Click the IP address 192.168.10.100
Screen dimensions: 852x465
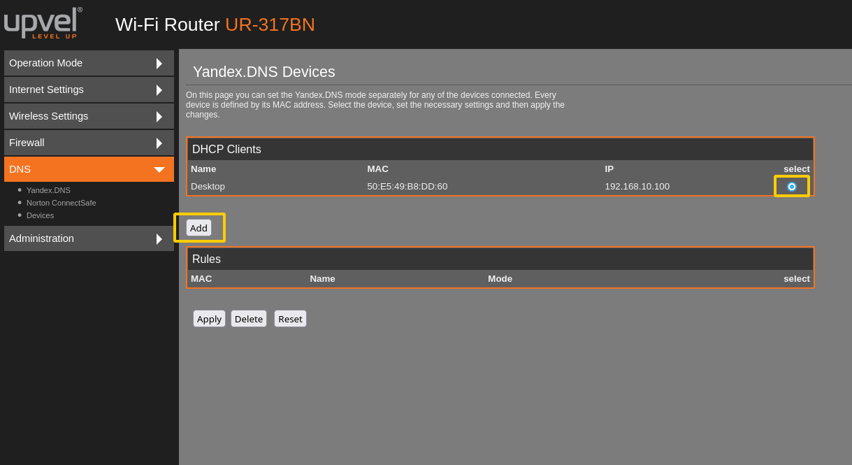coord(637,187)
